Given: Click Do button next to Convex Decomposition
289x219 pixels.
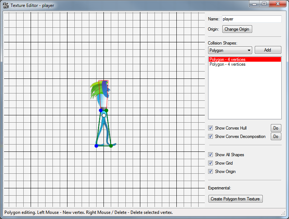Looking at the screenshot, I should tap(276, 137).
